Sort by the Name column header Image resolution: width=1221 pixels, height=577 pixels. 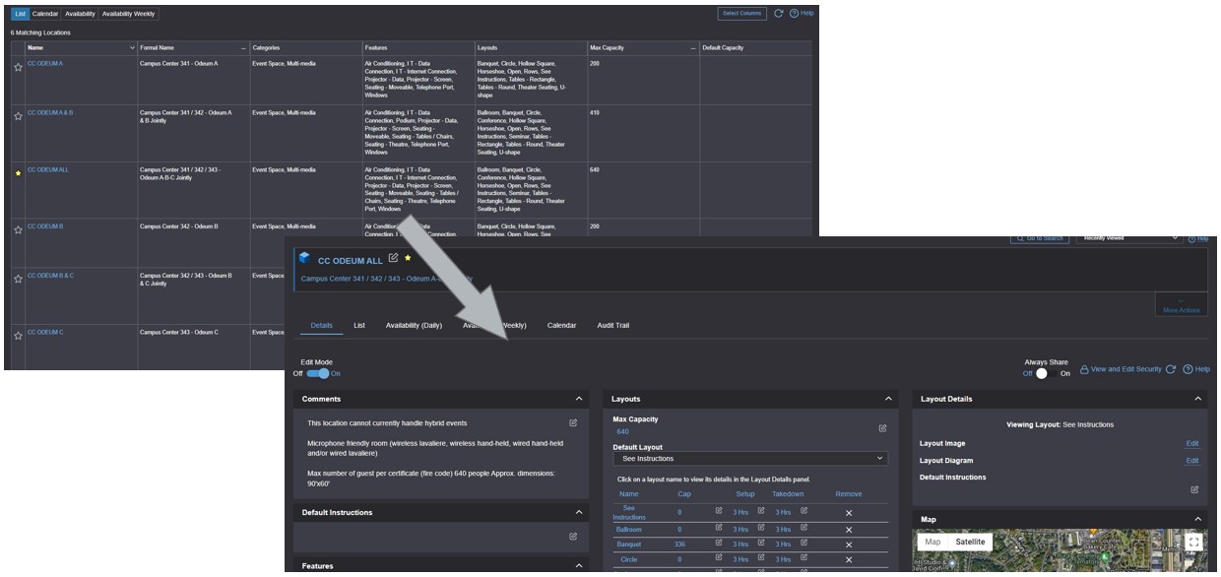(x=35, y=47)
